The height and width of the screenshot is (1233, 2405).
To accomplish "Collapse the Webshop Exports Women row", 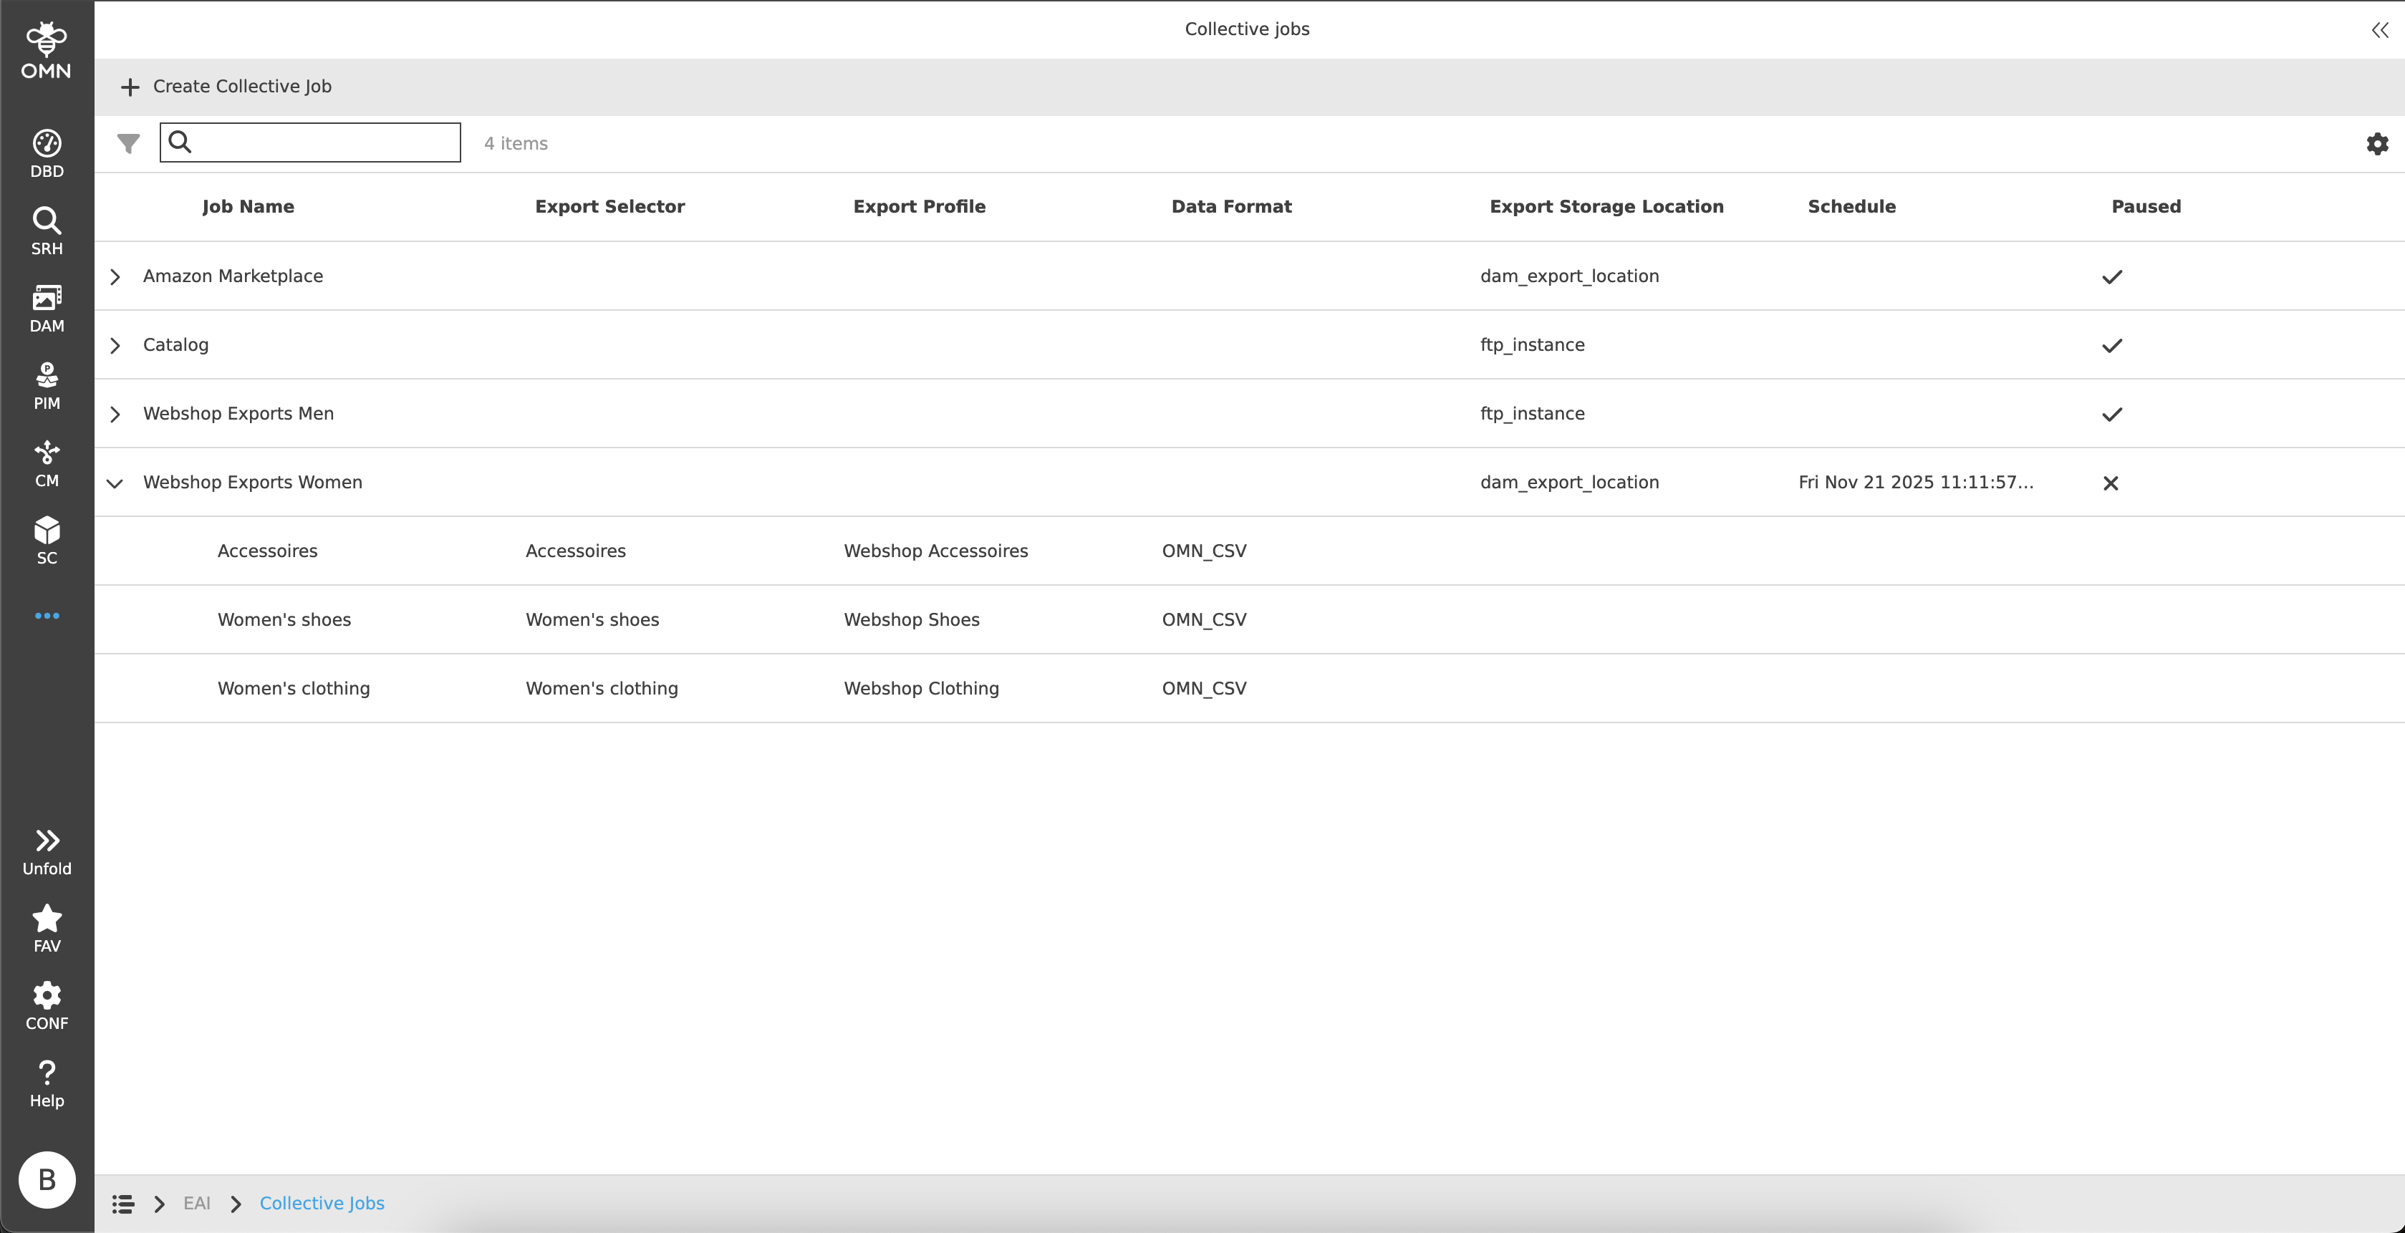I will 115,483.
